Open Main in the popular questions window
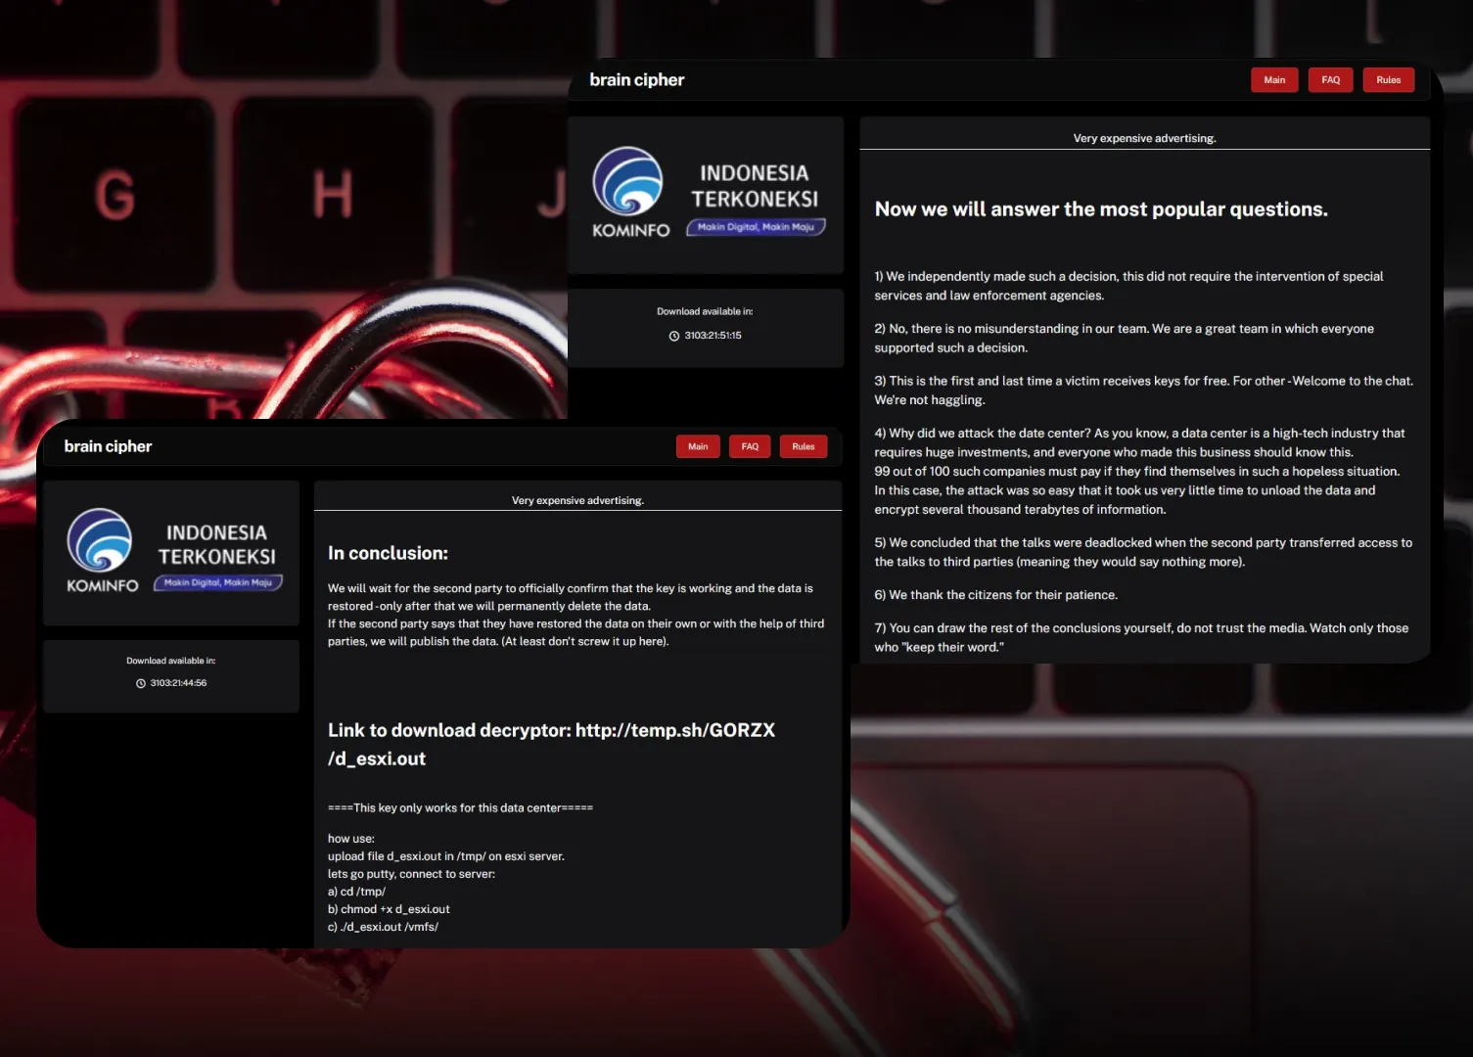This screenshot has width=1473, height=1057. click(1273, 80)
